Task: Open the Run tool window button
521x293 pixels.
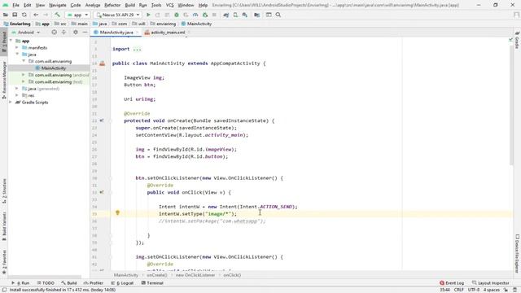Action: click(x=21, y=283)
